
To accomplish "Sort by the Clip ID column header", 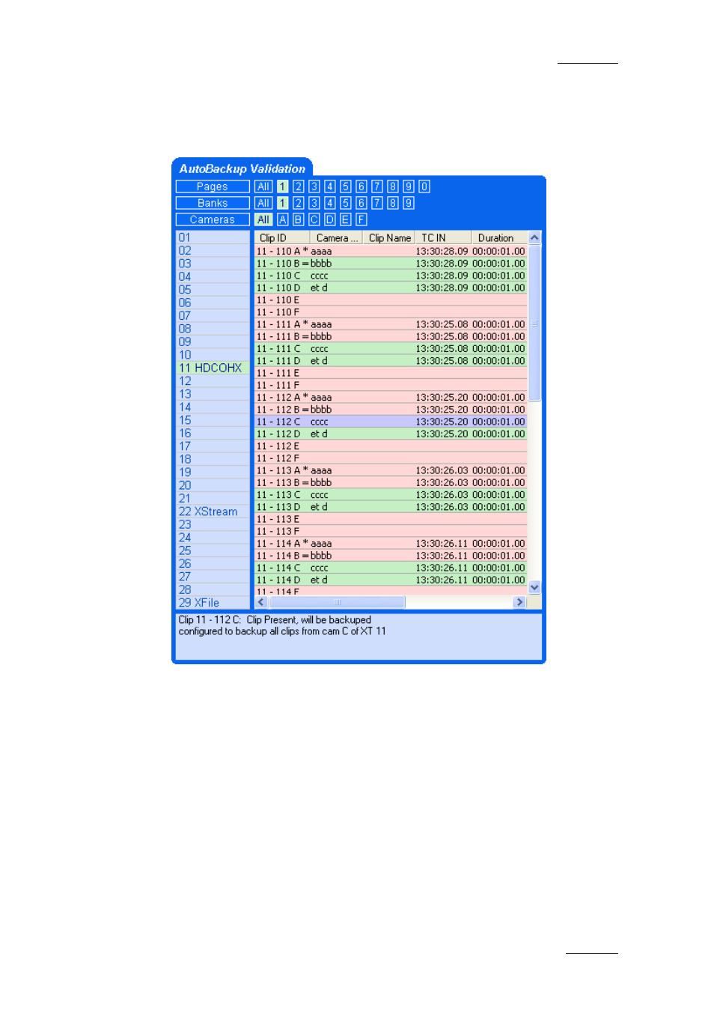I will [281, 238].
